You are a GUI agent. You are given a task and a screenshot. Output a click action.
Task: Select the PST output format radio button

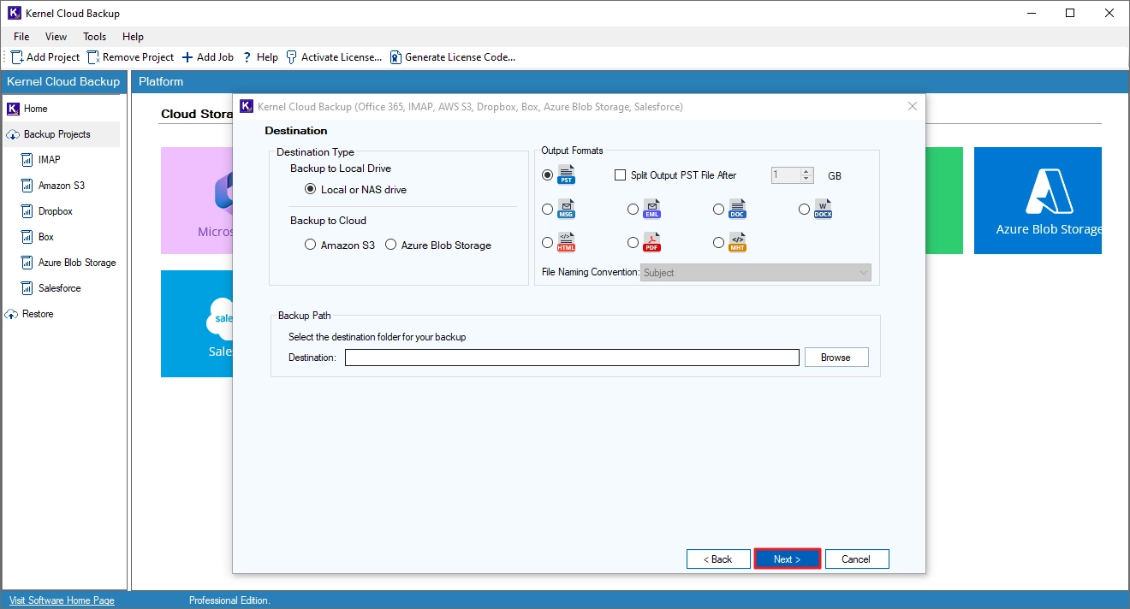547,175
